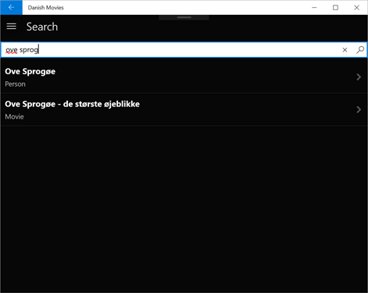Click the drag handle at the top center
This screenshot has width=368, height=293.
(184, 17)
